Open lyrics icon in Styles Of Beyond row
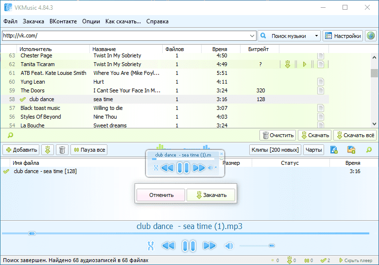 point(321,117)
